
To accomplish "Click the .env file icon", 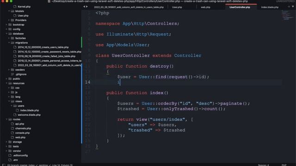I will coord(10,160).
